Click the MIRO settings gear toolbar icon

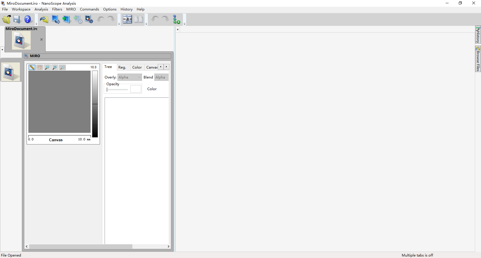pos(89,20)
